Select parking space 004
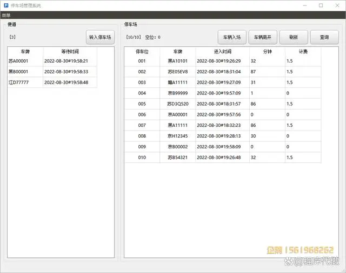 point(142,93)
